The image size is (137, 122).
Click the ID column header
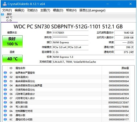11,68
